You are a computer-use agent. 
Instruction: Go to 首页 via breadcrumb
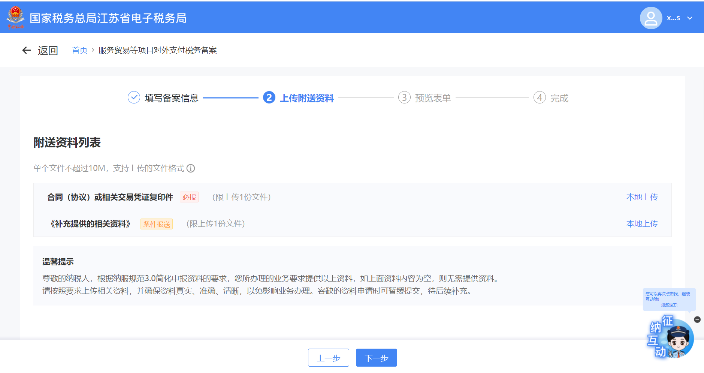[79, 50]
